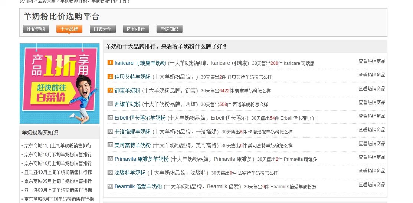This screenshot has width=413, height=203.
Task: Click the rank 1 orange number badge
Action: coord(110,63)
